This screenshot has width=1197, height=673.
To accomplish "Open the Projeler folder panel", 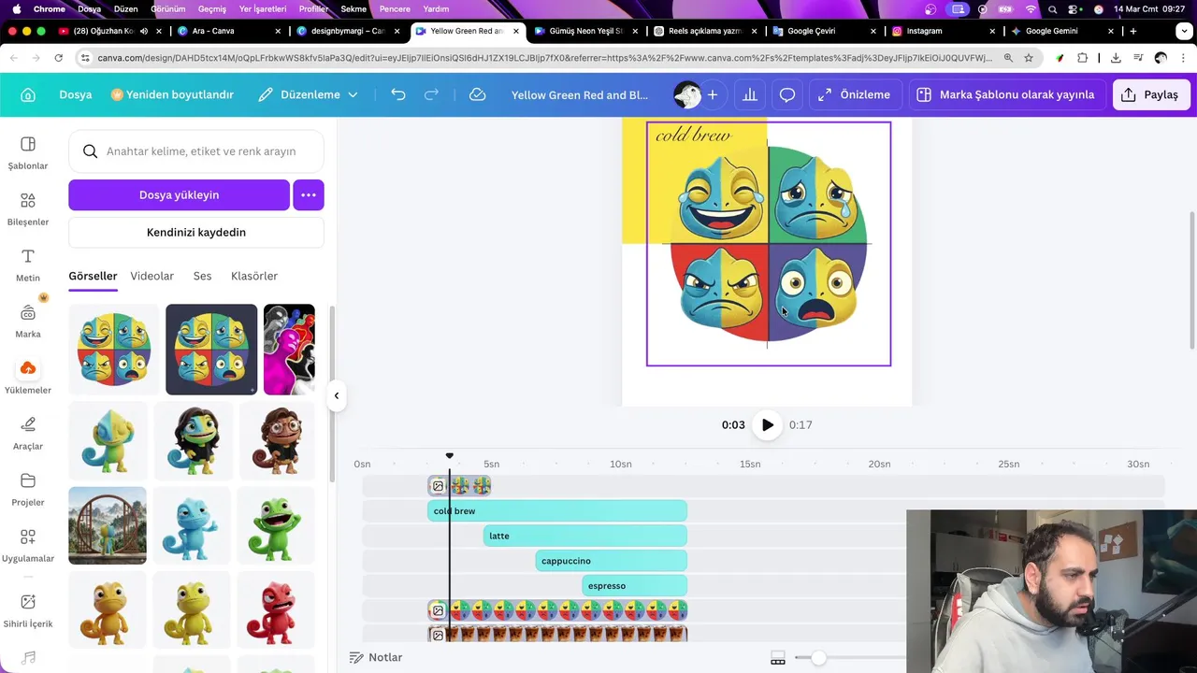I will click(x=28, y=490).
